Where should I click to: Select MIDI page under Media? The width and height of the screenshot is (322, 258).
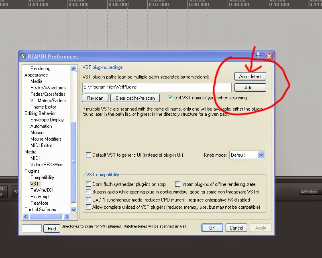(35, 158)
